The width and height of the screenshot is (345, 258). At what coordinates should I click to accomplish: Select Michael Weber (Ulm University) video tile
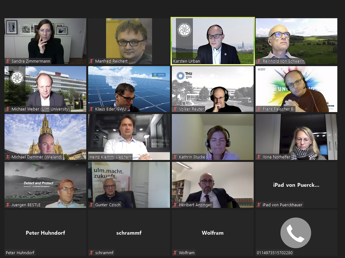[45, 89]
